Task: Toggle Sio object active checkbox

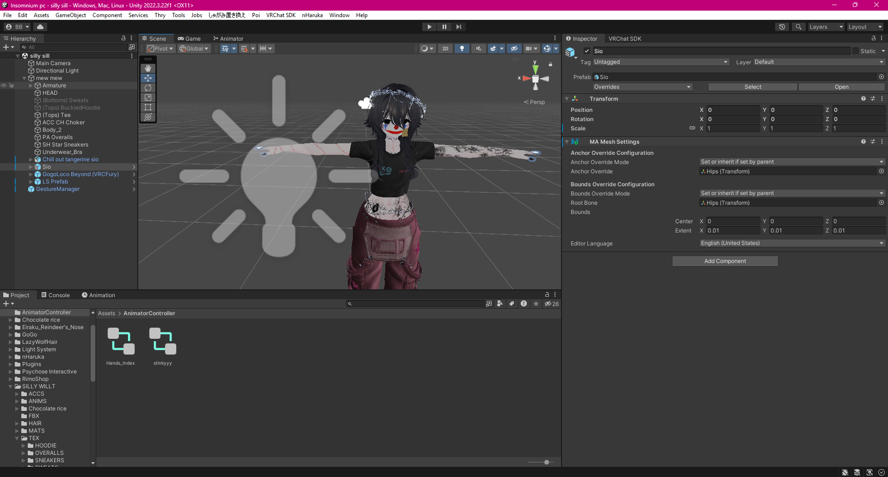Action: [587, 51]
